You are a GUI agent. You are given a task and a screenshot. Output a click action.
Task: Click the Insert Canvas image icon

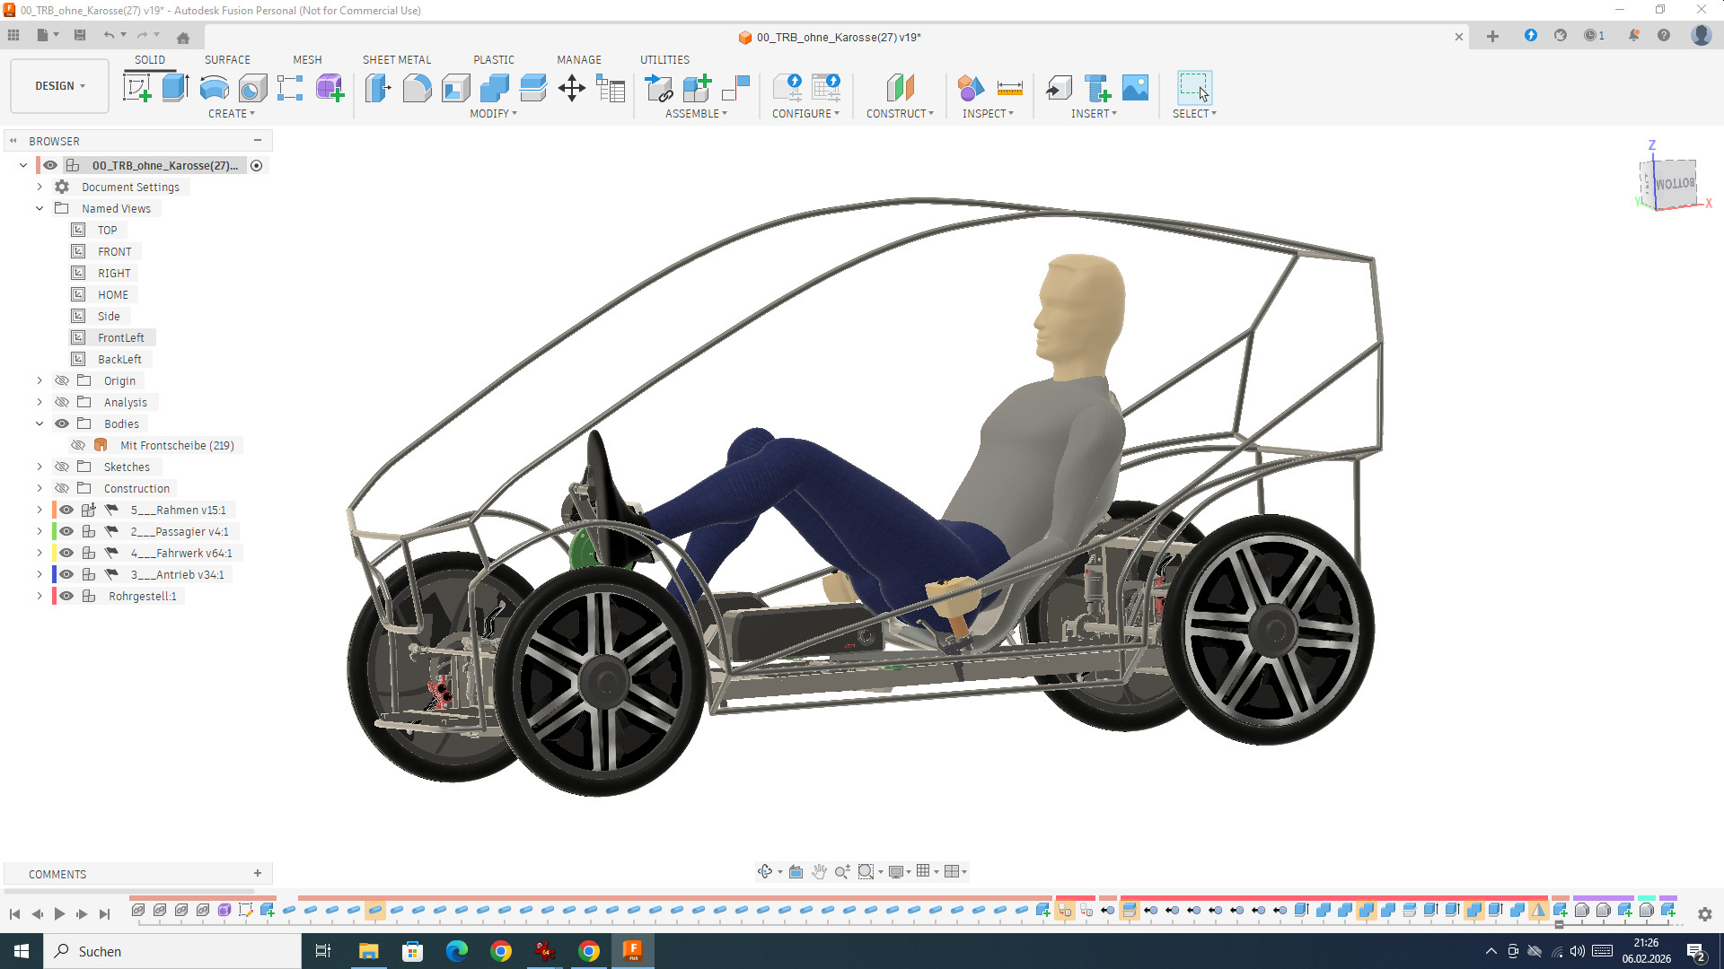[x=1135, y=88]
